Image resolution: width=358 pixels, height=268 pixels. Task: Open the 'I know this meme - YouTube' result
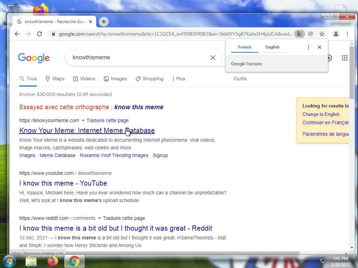pyautogui.click(x=63, y=183)
